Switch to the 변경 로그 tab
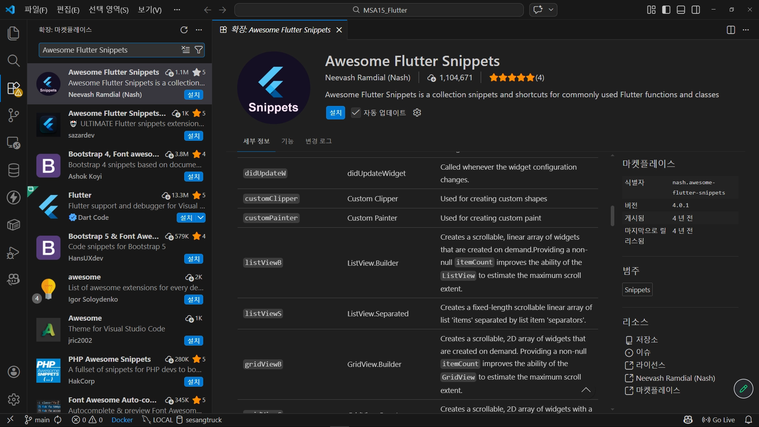 pos(318,141)
